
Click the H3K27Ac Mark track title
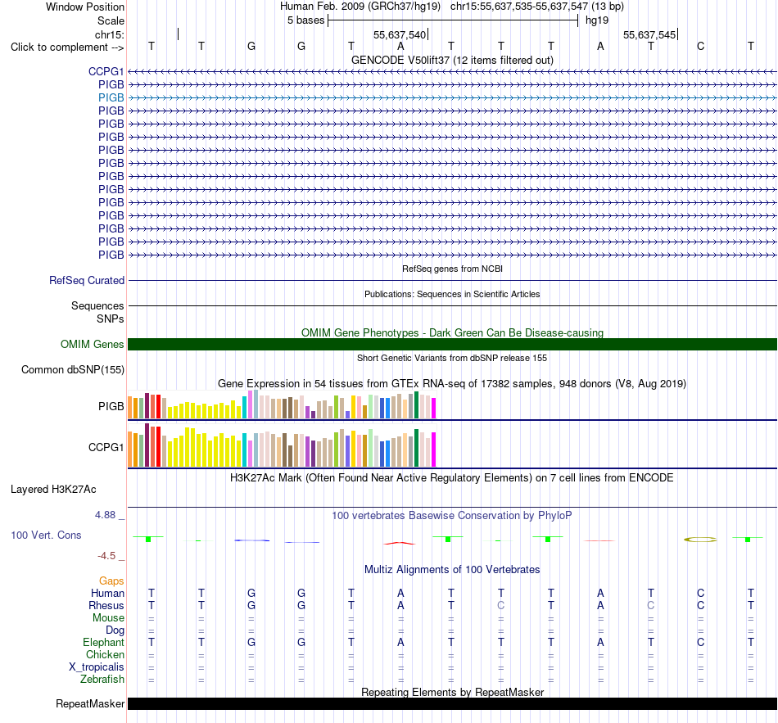[452, 478]
